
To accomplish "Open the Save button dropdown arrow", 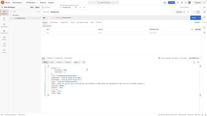I will pos(184,12).
